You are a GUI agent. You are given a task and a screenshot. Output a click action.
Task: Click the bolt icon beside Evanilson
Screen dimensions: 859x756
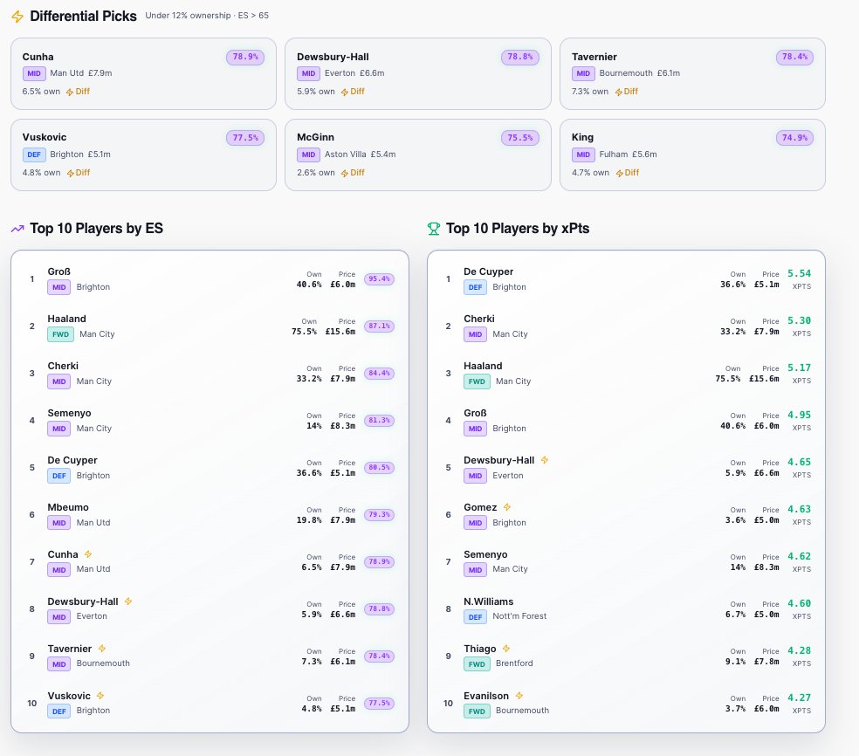click(x=519, y=696)
